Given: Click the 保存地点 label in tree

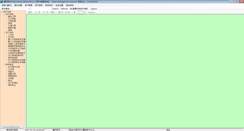Looking at the screenshot, I should (10, 65).
